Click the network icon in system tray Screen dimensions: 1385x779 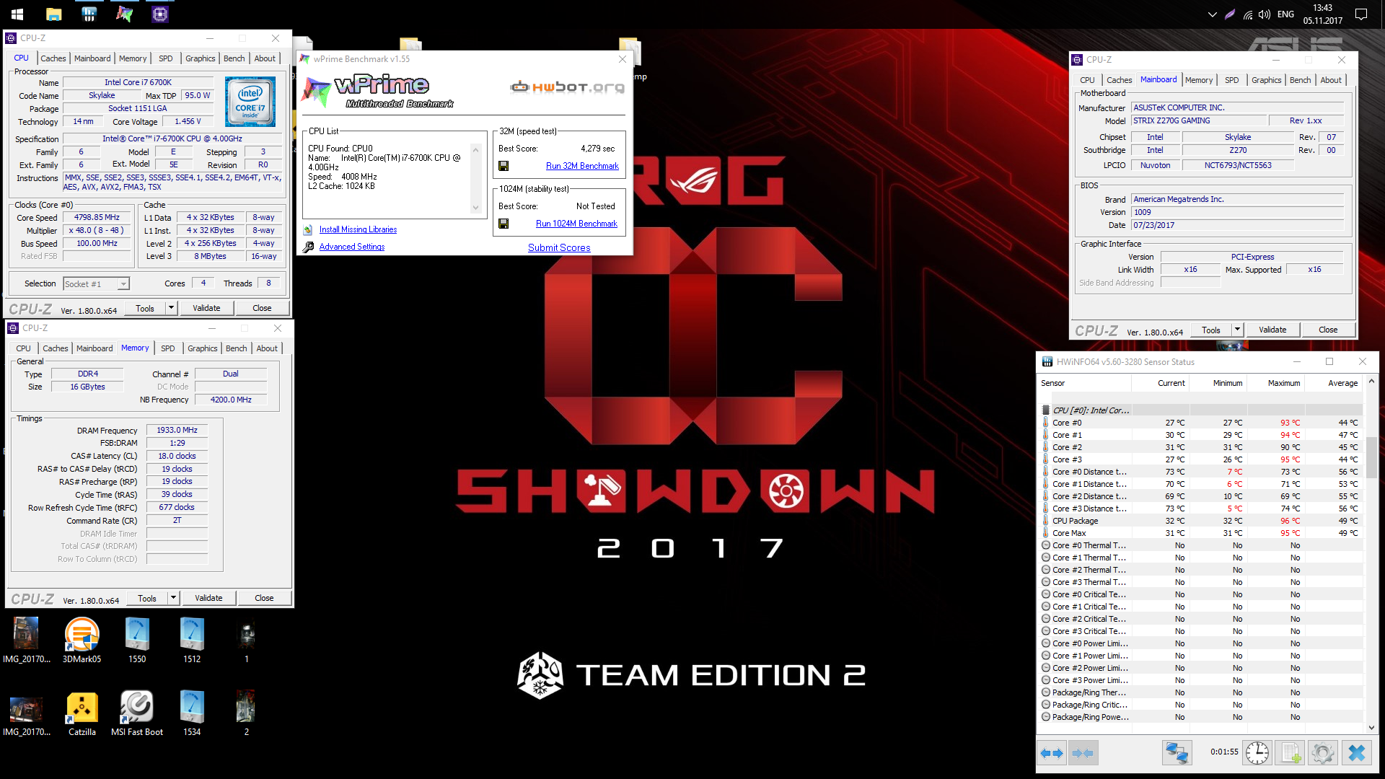1248,14
